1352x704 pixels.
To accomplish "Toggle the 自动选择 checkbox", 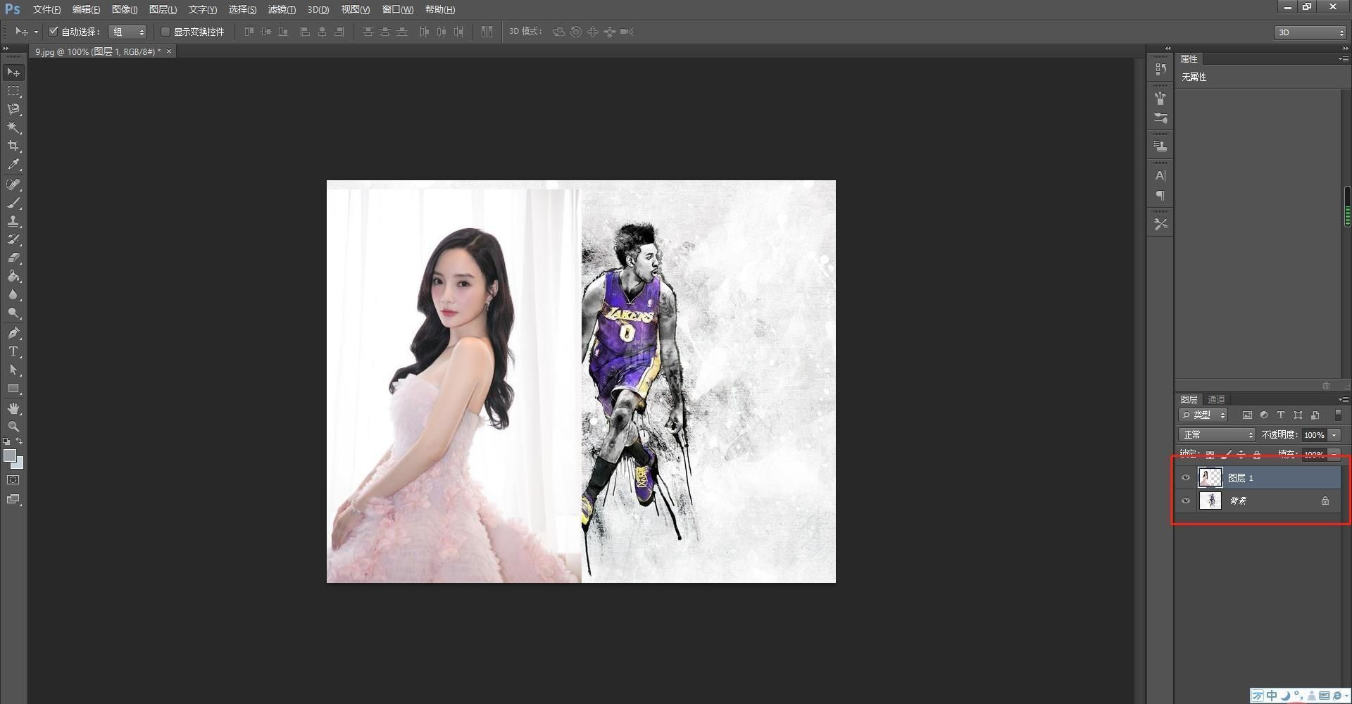I will pyautogui.click(x=53, y=32).
